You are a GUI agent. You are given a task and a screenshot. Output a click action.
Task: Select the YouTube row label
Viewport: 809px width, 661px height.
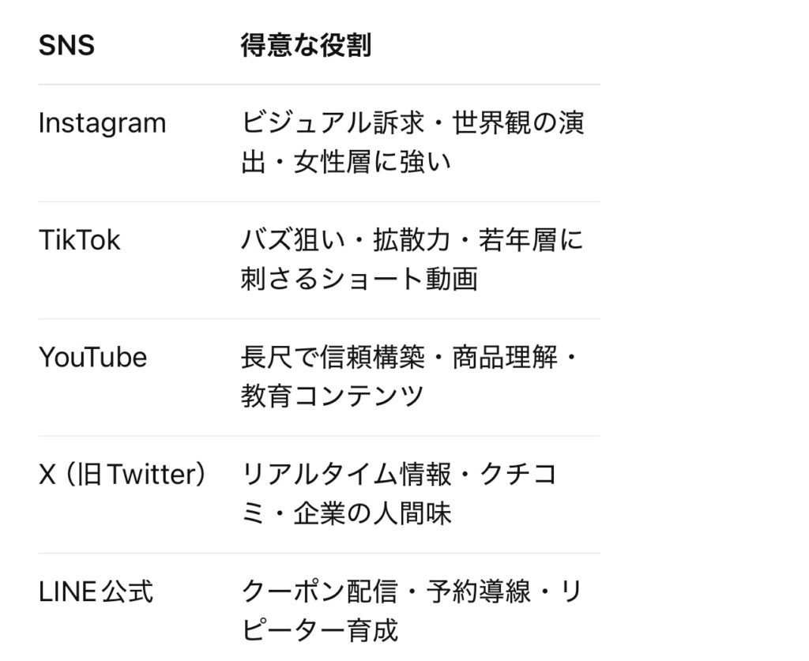[x=92, y=357]
